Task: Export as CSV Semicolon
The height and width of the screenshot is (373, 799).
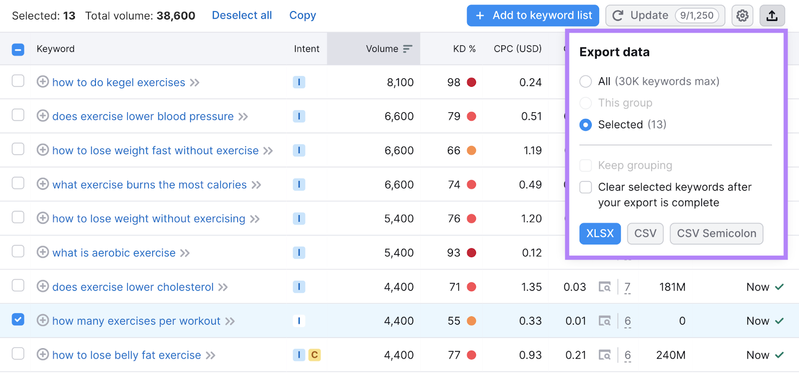Action: 716,233
